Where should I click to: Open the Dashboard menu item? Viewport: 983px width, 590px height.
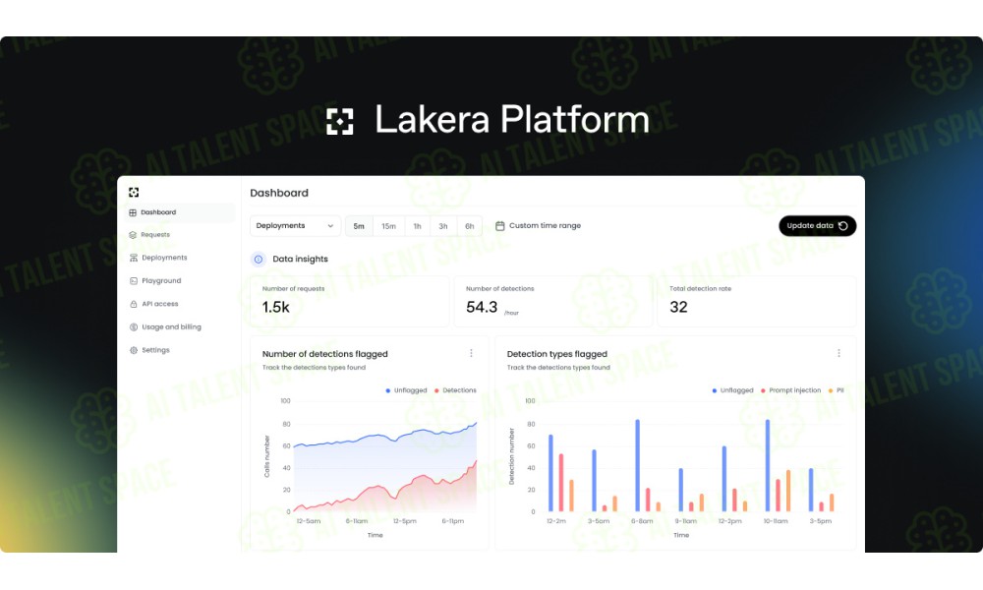(x=179, y=212)
